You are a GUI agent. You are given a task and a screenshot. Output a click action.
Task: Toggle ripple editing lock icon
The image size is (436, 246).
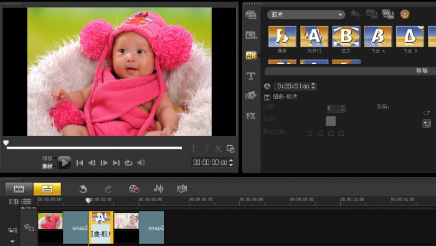click(12, 230)
